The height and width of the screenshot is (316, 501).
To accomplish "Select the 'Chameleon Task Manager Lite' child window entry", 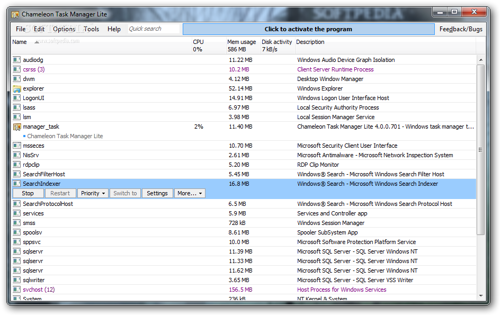I will 65,136.
